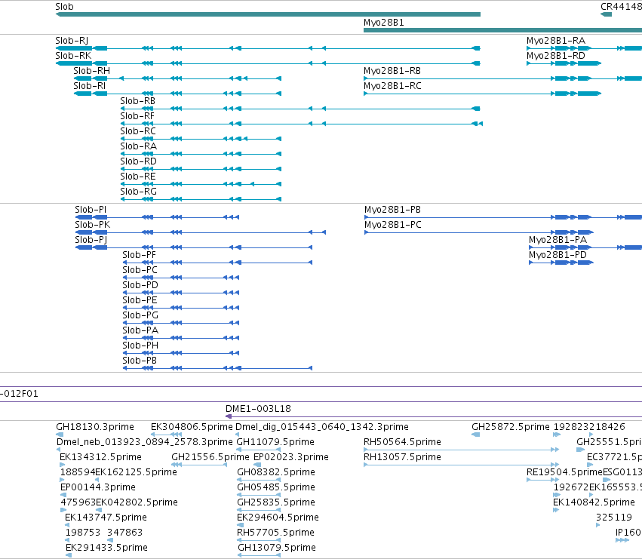Open EST EK304806.5prime
Image resolution: width=642 pixels, height=559 pixels.
pyautogui.click(x=192, y=427)
